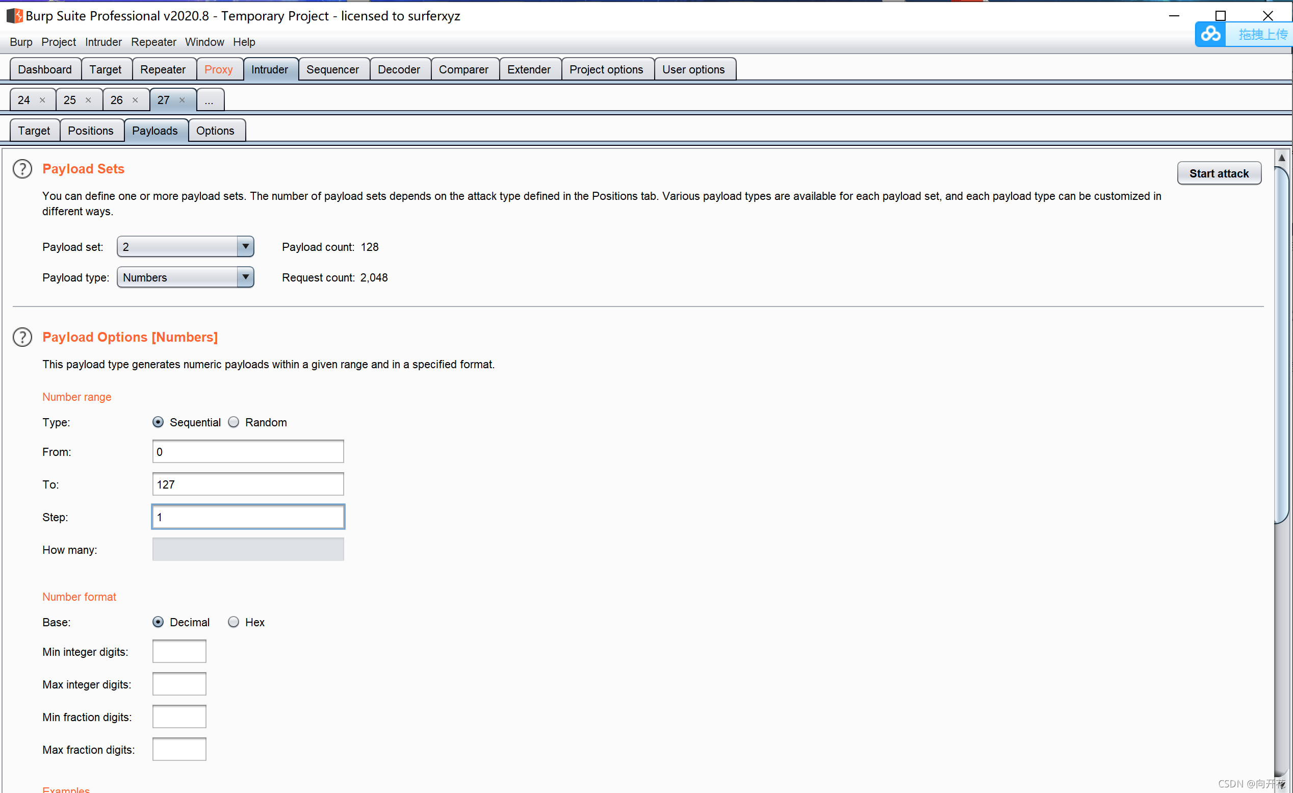Click the Decoder tab icon
Image resolution: width=1293 pixels, height=793 pixels.
pyautogui.click(x=399, y=69)
